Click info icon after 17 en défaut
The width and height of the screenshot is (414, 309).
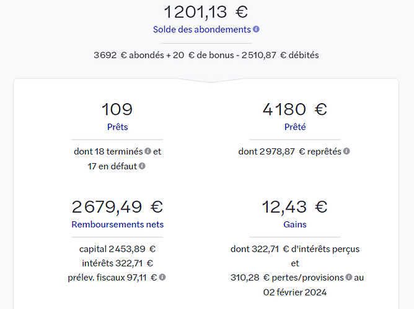pyautogui.click(x=143, y=166)
